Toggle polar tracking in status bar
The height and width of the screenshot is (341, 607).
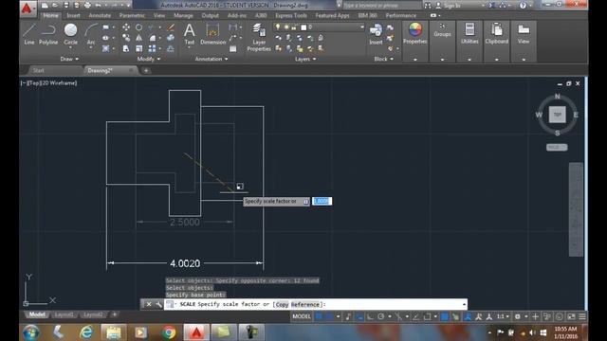(381, 316)
